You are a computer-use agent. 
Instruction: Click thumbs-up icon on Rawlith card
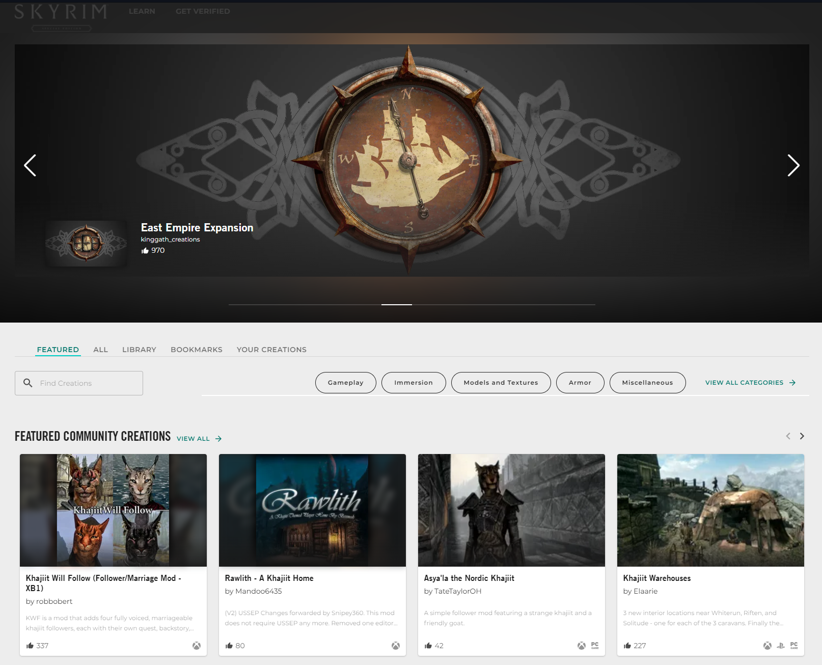tap(229, 646)
